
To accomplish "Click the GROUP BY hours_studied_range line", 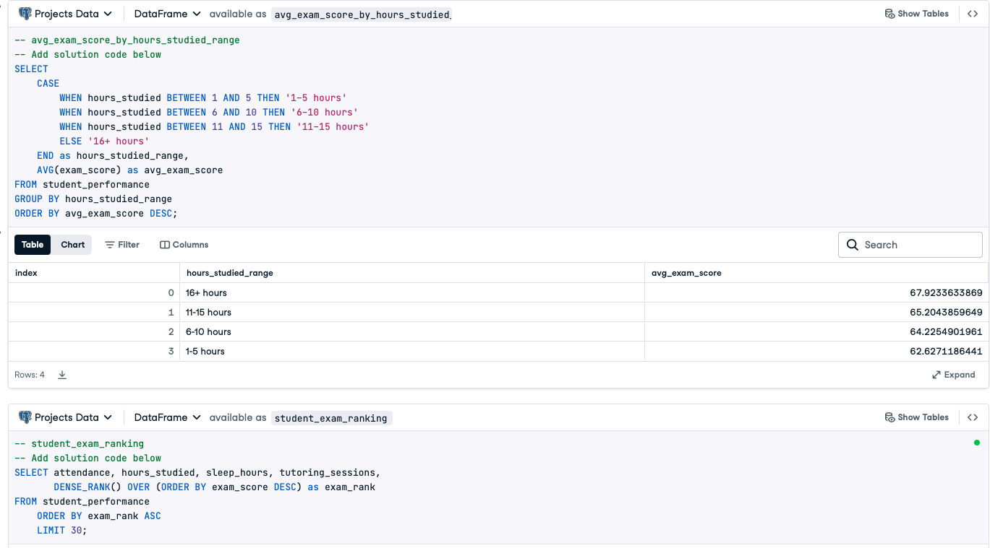I will (93, 199).
